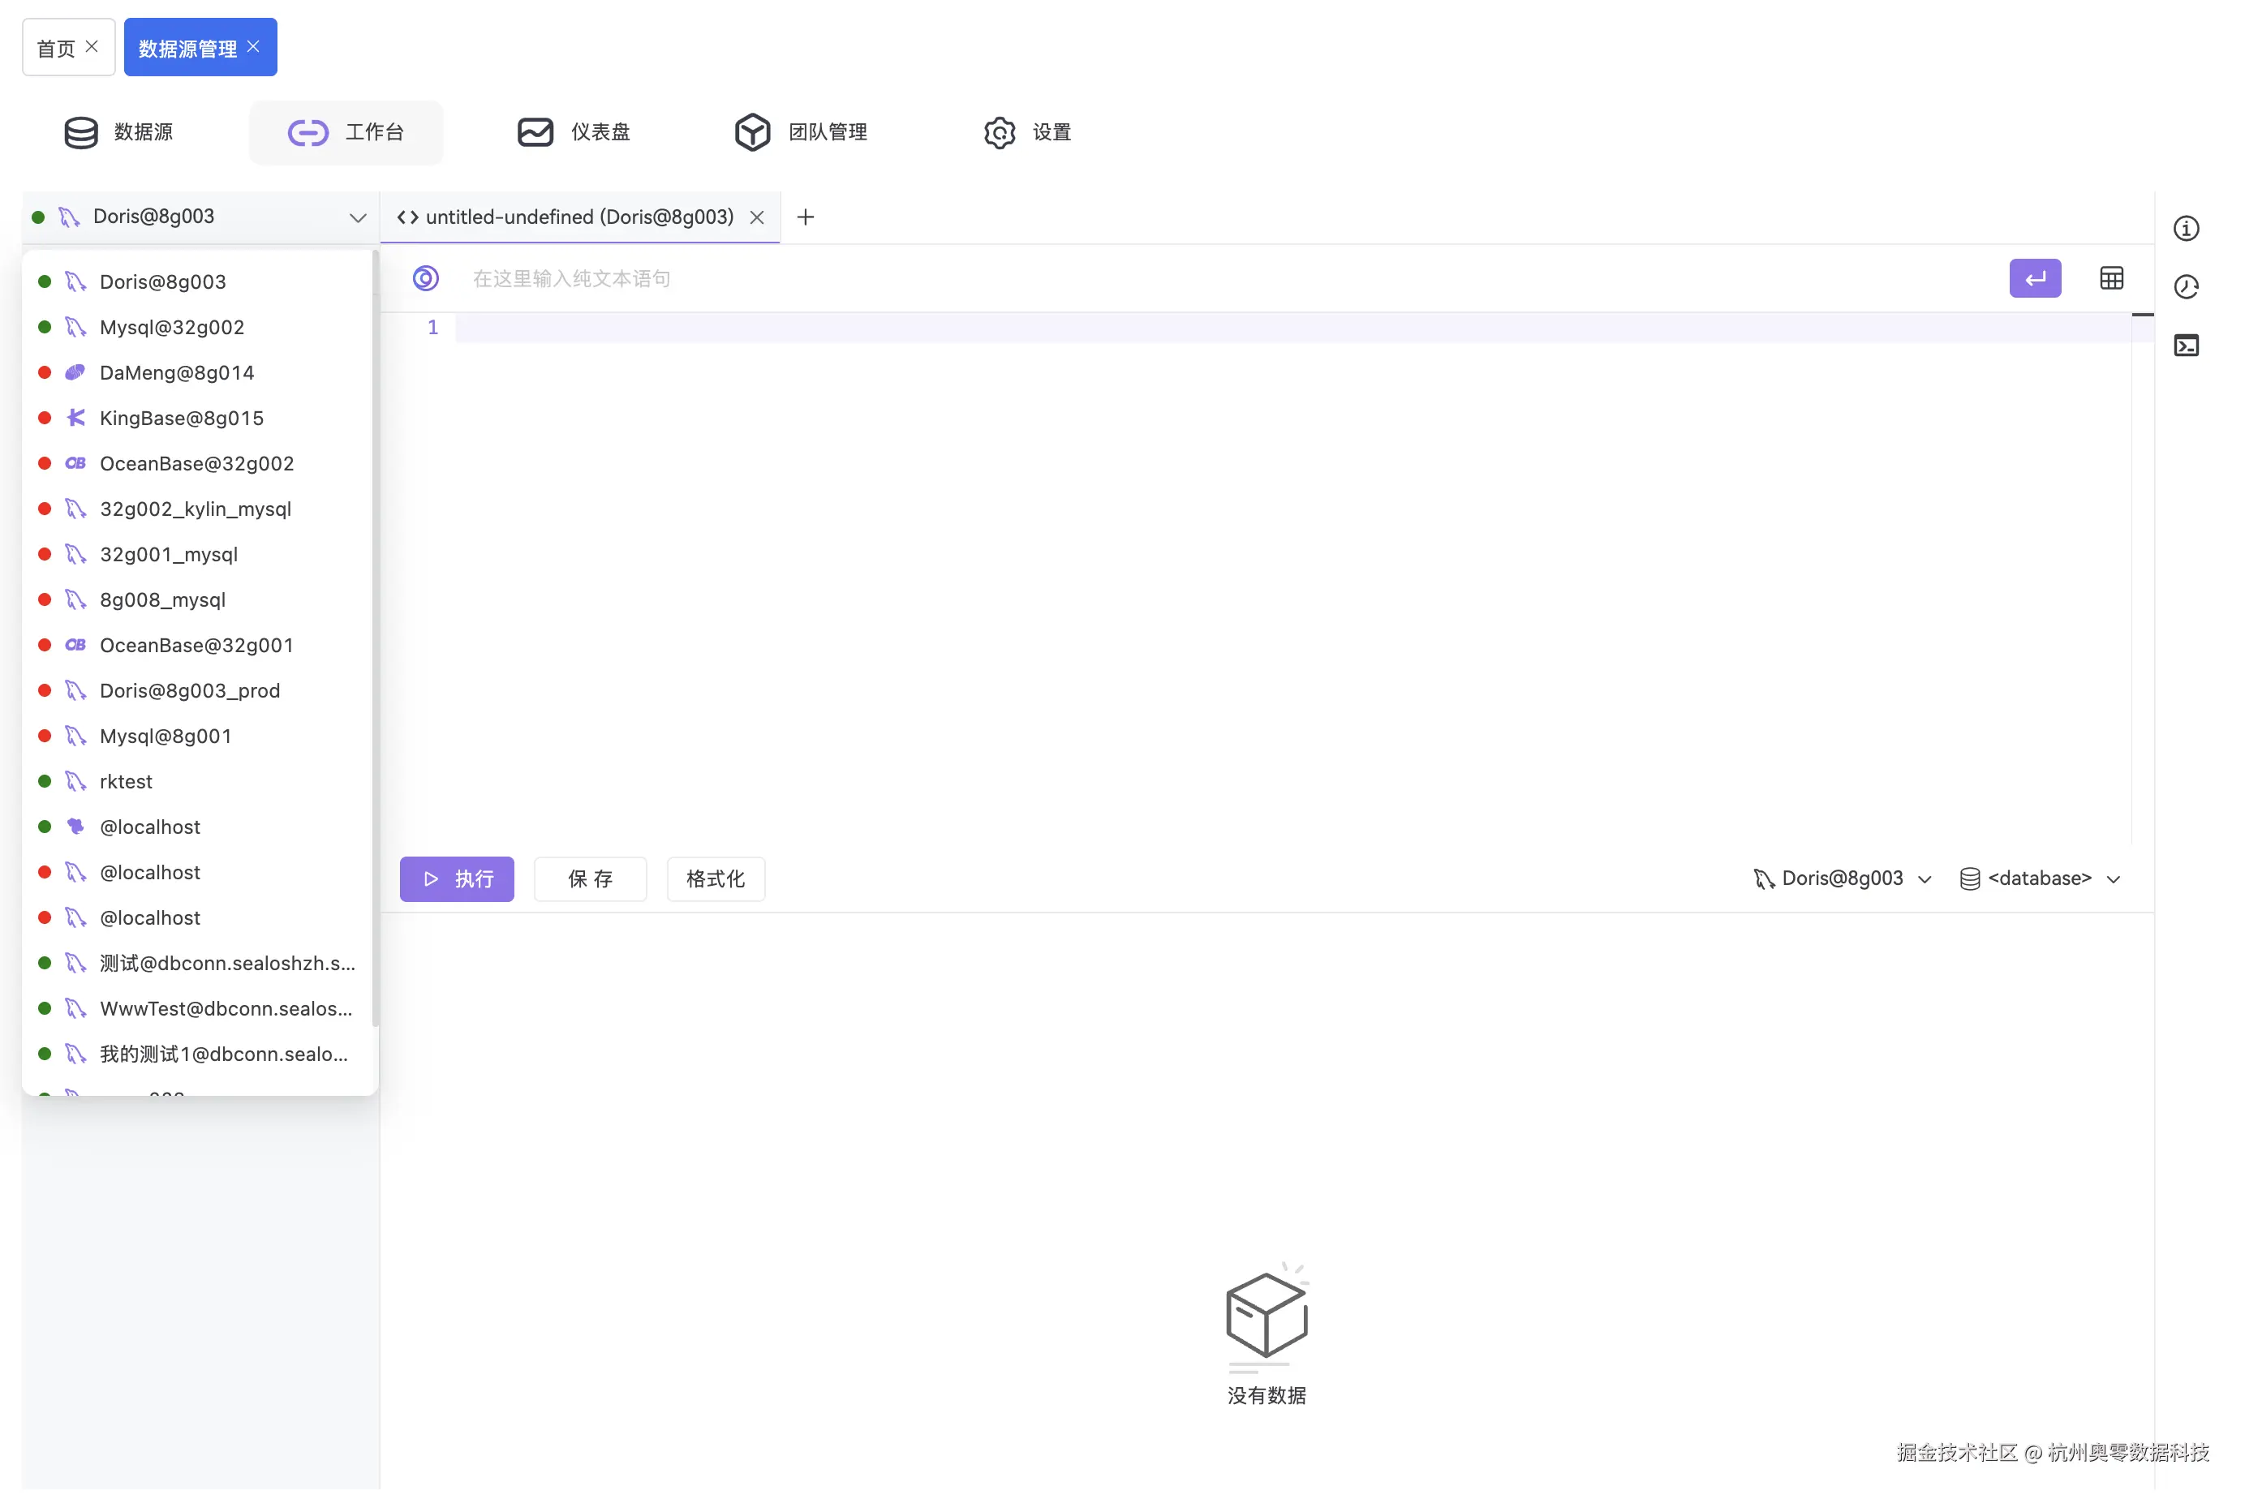Open 团队管理 team management
Image resolution: width=2245 pixels, height=1499 pixels.
click(802, 132)
